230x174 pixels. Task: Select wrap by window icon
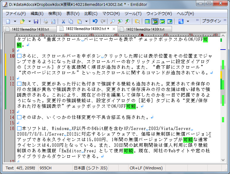point(162,21)
